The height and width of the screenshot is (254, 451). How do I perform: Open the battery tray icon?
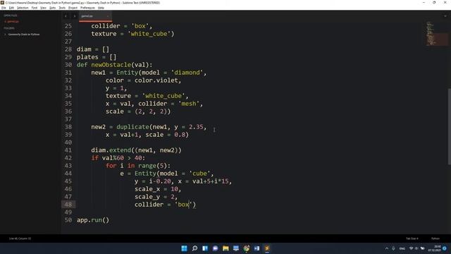coord(423,248)
